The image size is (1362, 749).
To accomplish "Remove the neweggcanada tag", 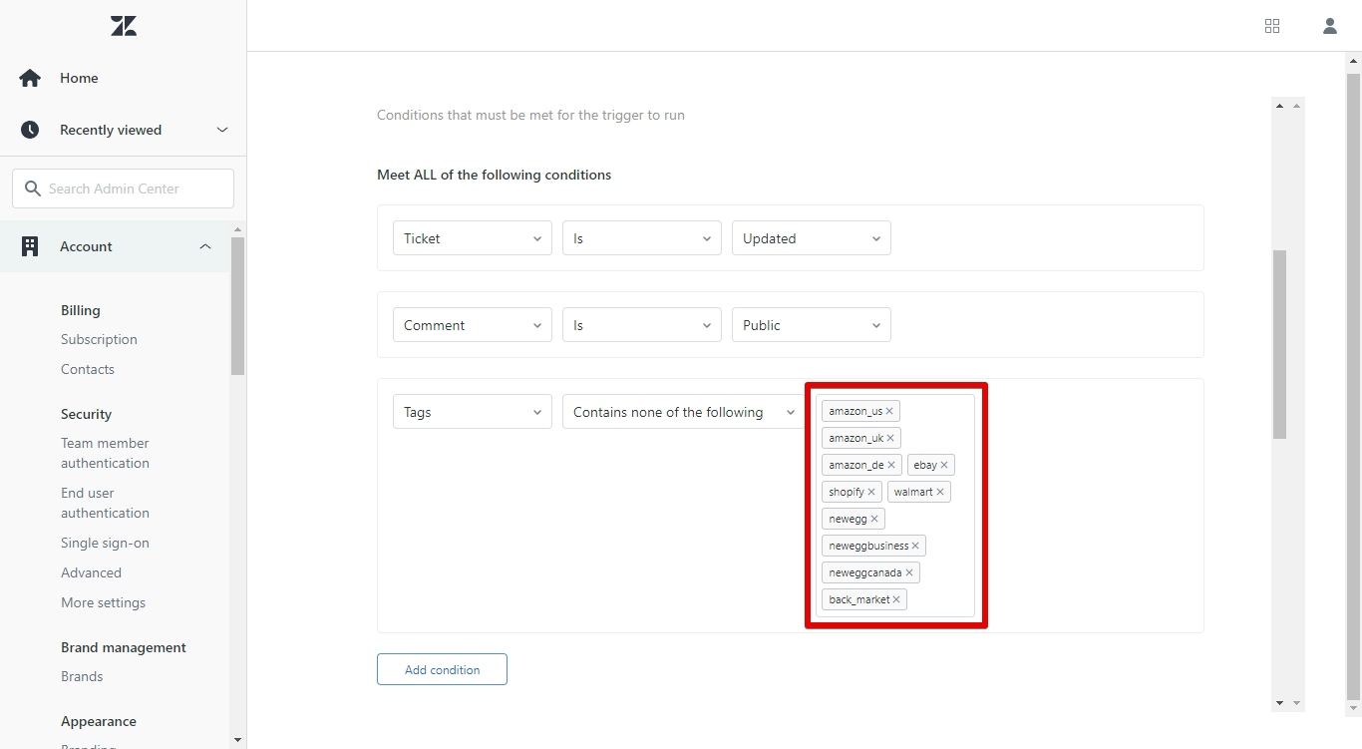I will (x=909, y=572).
